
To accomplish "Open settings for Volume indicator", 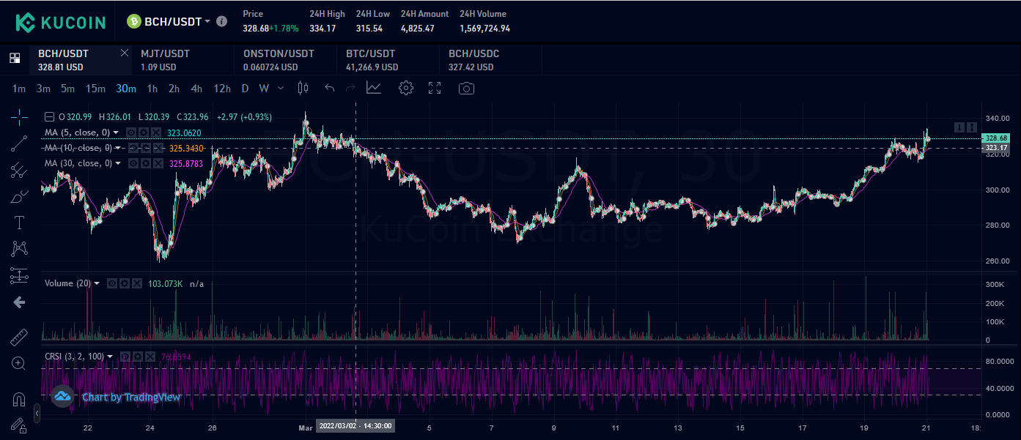I will [x=125, y=283].
